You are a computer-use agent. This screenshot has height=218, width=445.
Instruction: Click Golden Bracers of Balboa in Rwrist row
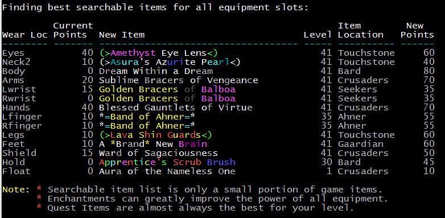pyautogui.click(x=167, y=98)
